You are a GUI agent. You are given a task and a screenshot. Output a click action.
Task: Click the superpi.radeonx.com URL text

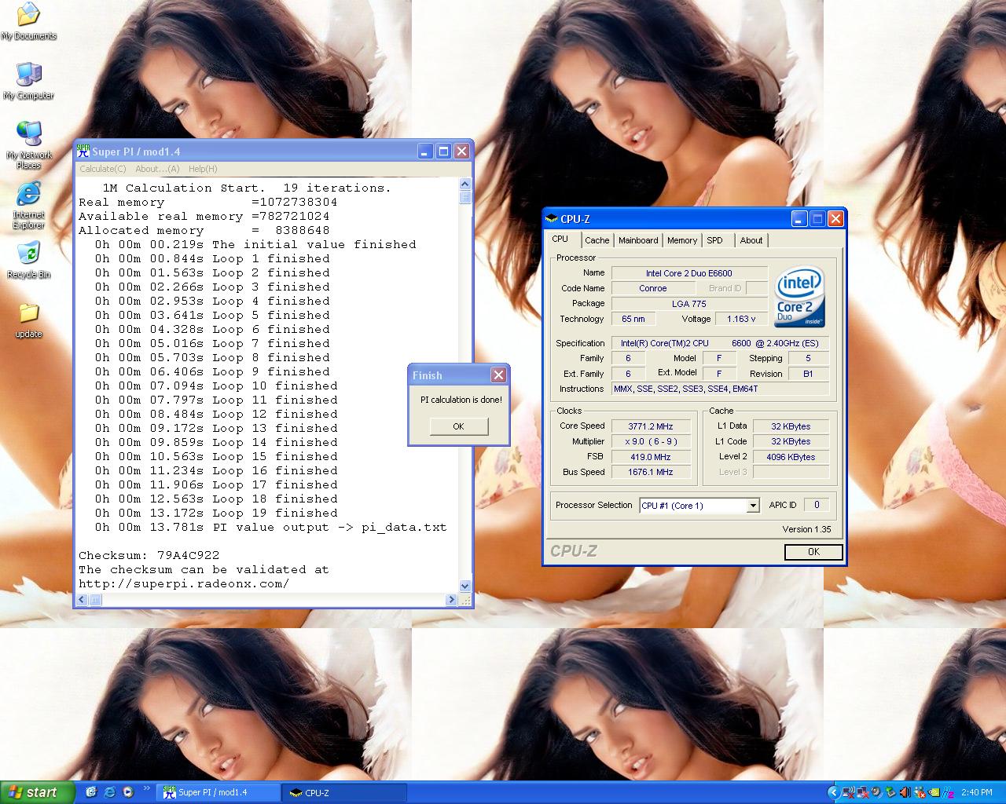tap(184, 583)
